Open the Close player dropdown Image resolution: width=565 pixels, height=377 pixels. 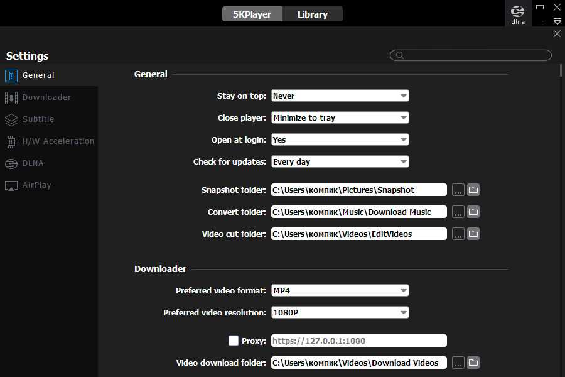coord(340,117)
